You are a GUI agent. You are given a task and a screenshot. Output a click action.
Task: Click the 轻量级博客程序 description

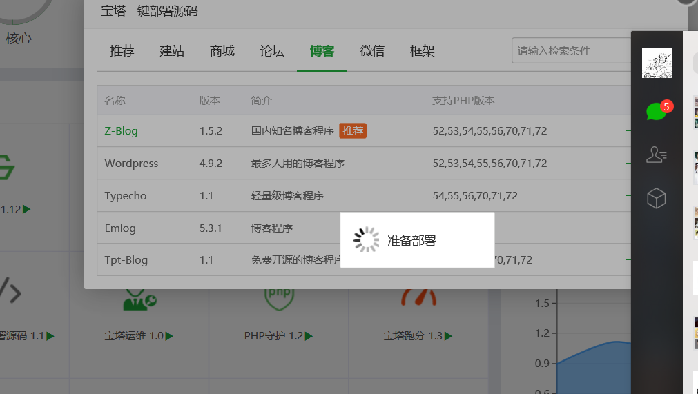[287, 196]
